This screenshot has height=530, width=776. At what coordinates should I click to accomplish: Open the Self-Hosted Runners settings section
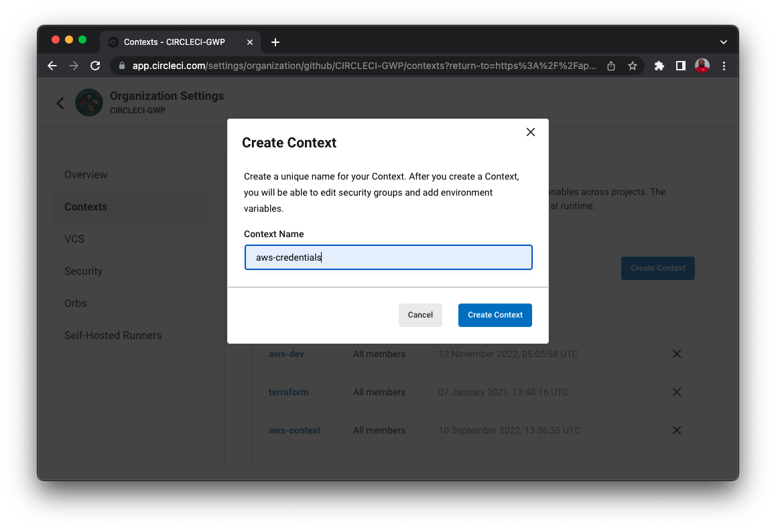tap(113, 335)
